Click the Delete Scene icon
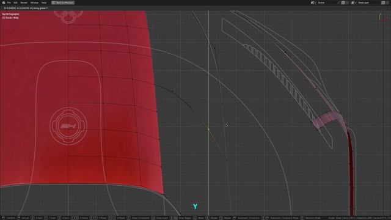Viewport: 391px width, 220px height. point(348,2)
